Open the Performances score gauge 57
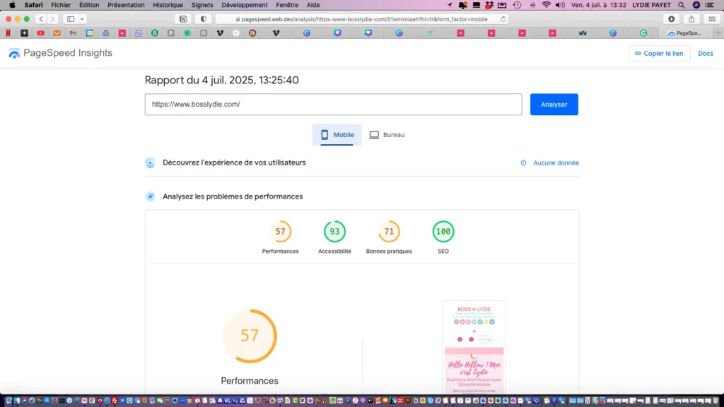 280,232
